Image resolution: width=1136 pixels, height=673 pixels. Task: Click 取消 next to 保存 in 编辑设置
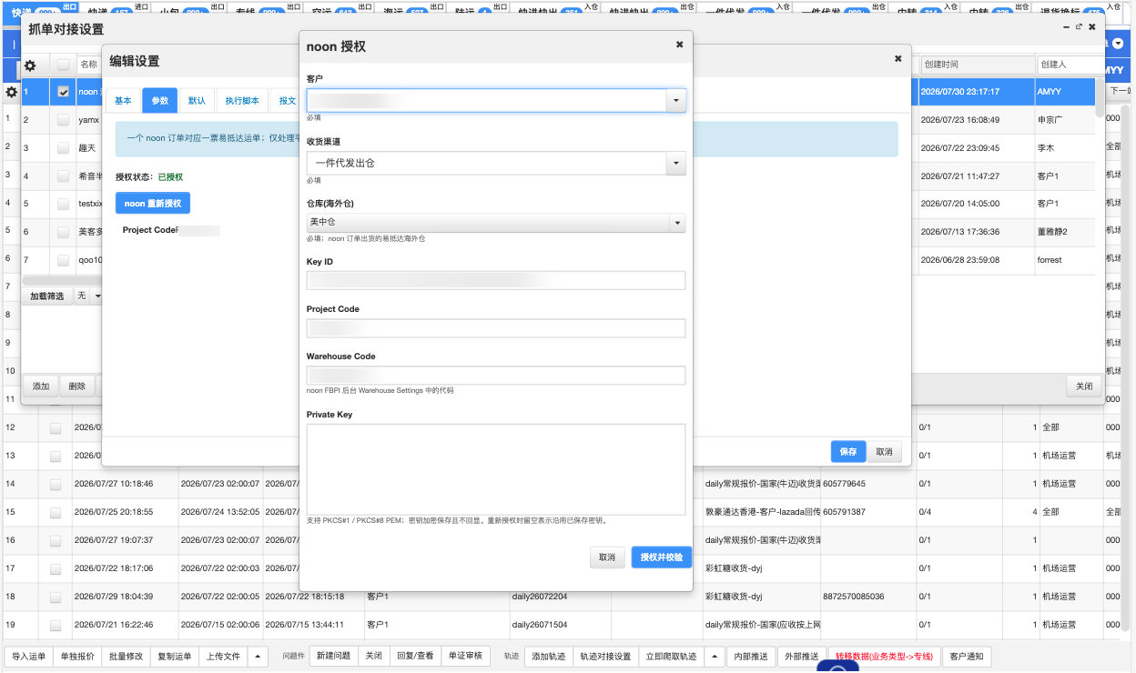(x=884, y=451)
